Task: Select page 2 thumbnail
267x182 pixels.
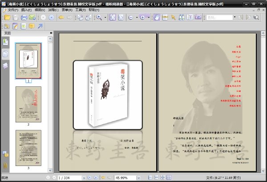Action: [28, 104]
